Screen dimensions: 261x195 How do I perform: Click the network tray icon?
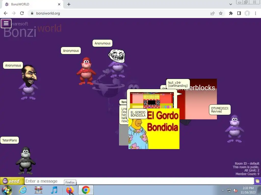[x=229, y=190]
